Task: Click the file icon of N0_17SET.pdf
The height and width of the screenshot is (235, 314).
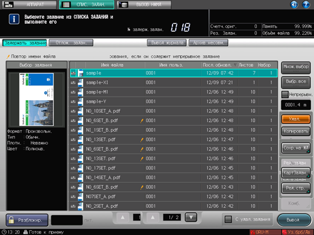Action: [81, 168]
